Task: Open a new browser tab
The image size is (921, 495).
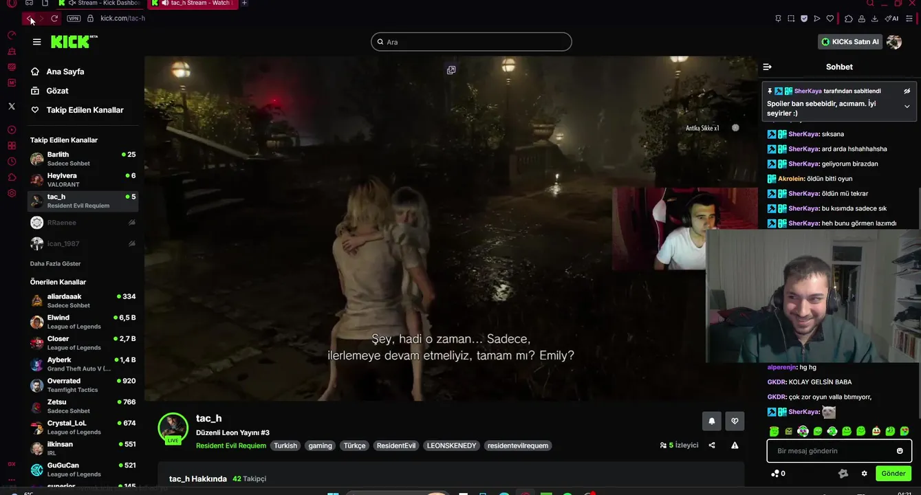Action: pos(244,3)
